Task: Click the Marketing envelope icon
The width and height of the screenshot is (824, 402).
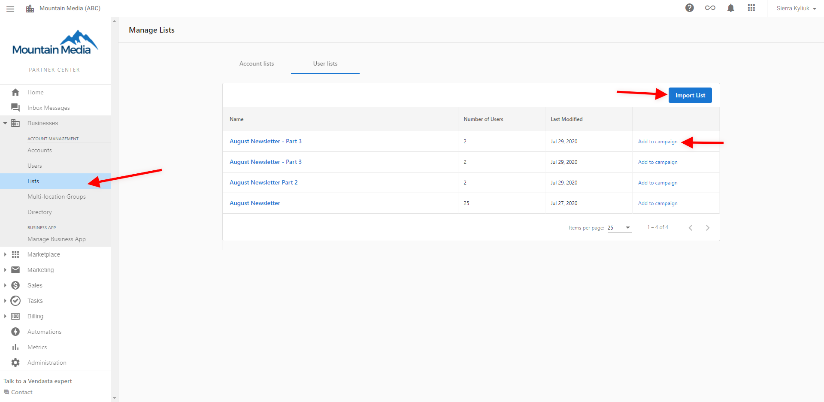Action: tap(15, 270)
